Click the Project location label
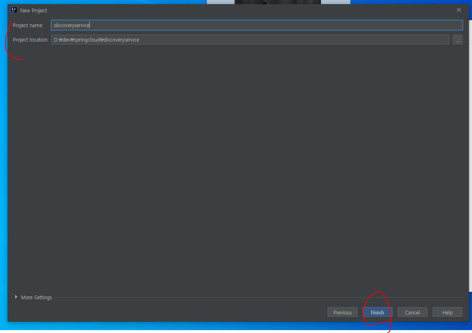The width and height of the screenshot is (472, 333). click(x=31, y=40)
